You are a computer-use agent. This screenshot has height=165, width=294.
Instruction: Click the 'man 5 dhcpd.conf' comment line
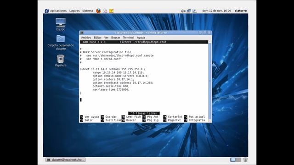point(101,59)
